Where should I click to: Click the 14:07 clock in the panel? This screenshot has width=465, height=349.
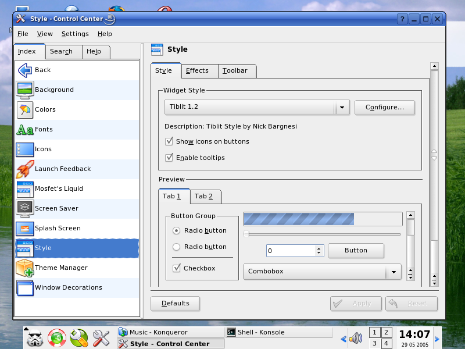coord(414,334)
